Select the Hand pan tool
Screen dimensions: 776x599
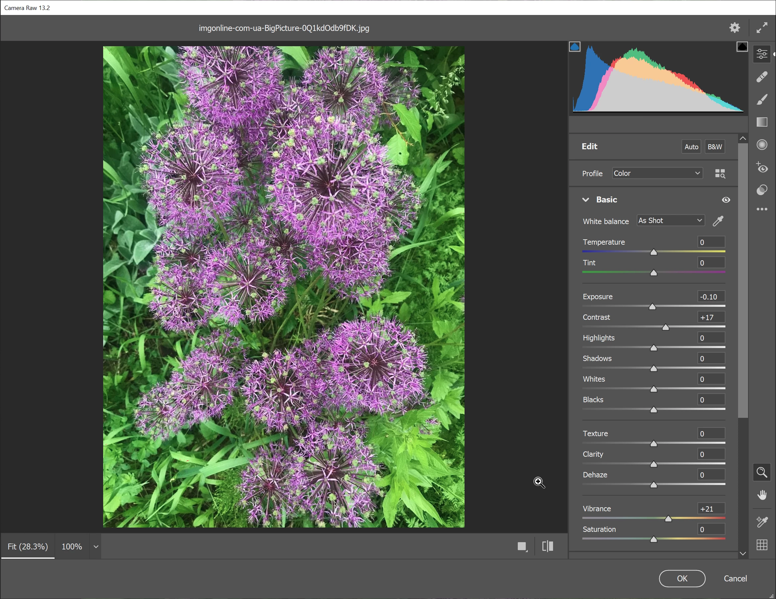click(762, 495)
